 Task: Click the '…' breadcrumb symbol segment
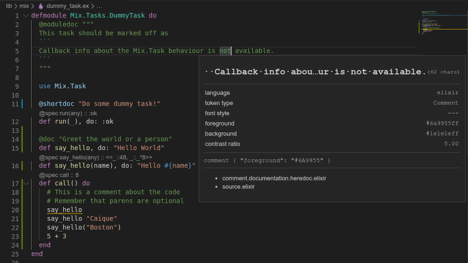click(100, 6)
